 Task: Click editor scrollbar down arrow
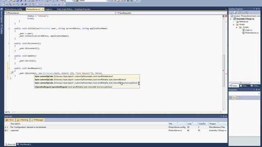[x=224, y=109]
